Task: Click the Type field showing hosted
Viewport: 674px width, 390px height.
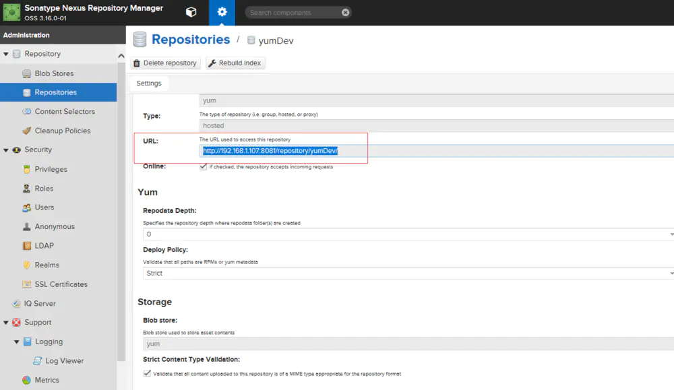Action: click(436, 125)
